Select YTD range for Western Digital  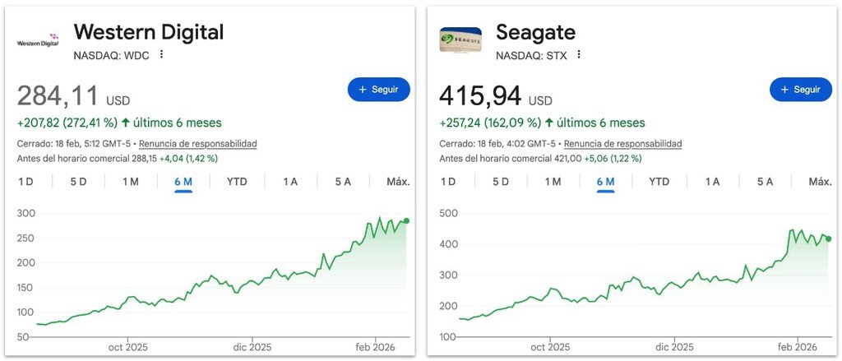tap(237, 182)
